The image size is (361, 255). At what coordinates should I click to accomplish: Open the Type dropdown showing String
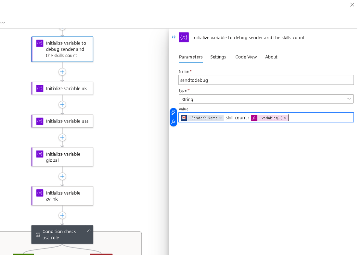click(x=266, y=99)
